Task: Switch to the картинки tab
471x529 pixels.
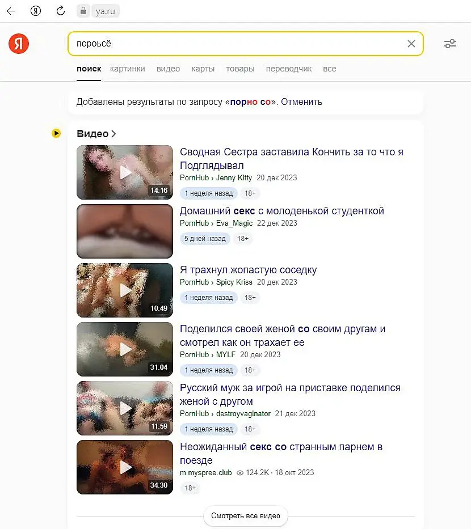Action: point(128,69)
